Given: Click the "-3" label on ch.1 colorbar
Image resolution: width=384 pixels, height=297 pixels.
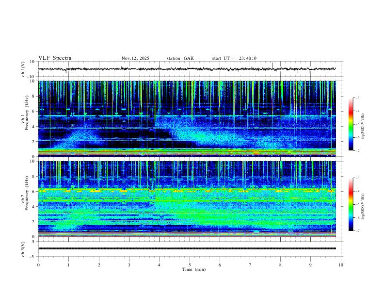Looking at the screenshot, I should 357,98.
